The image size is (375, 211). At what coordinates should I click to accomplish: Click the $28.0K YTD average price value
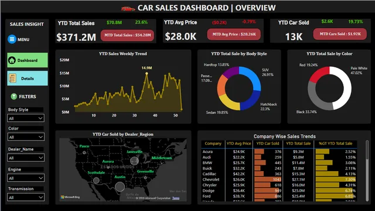tap(180, 36)
